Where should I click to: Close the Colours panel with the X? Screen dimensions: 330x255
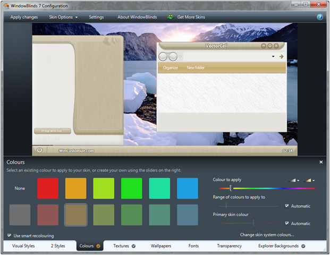pos(321,162)
